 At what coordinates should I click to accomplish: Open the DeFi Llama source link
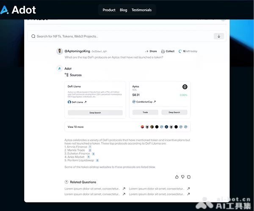click(77, 102)
